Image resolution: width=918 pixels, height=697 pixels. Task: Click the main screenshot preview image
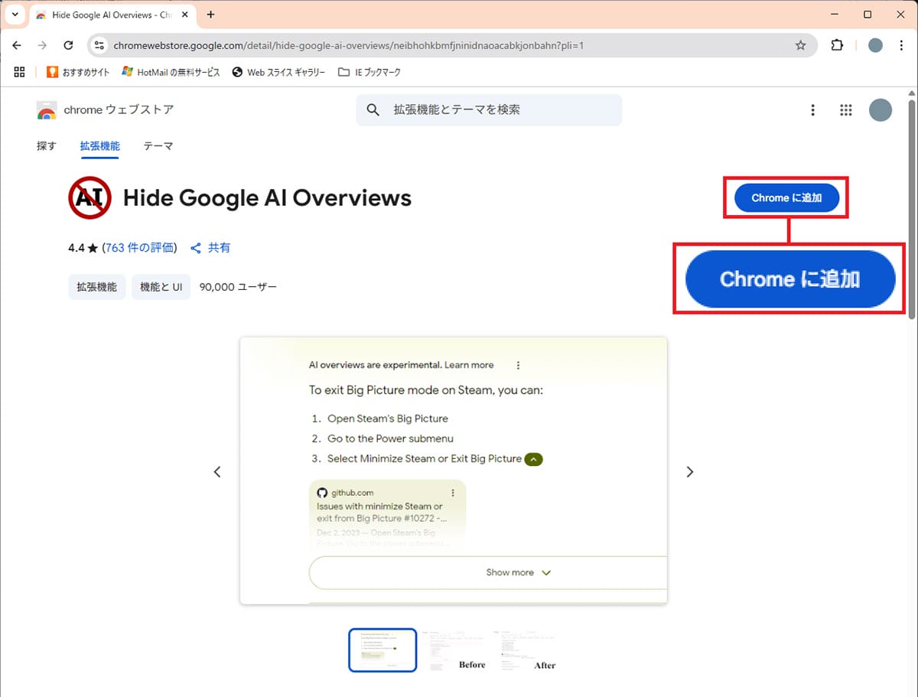(453, 471)
